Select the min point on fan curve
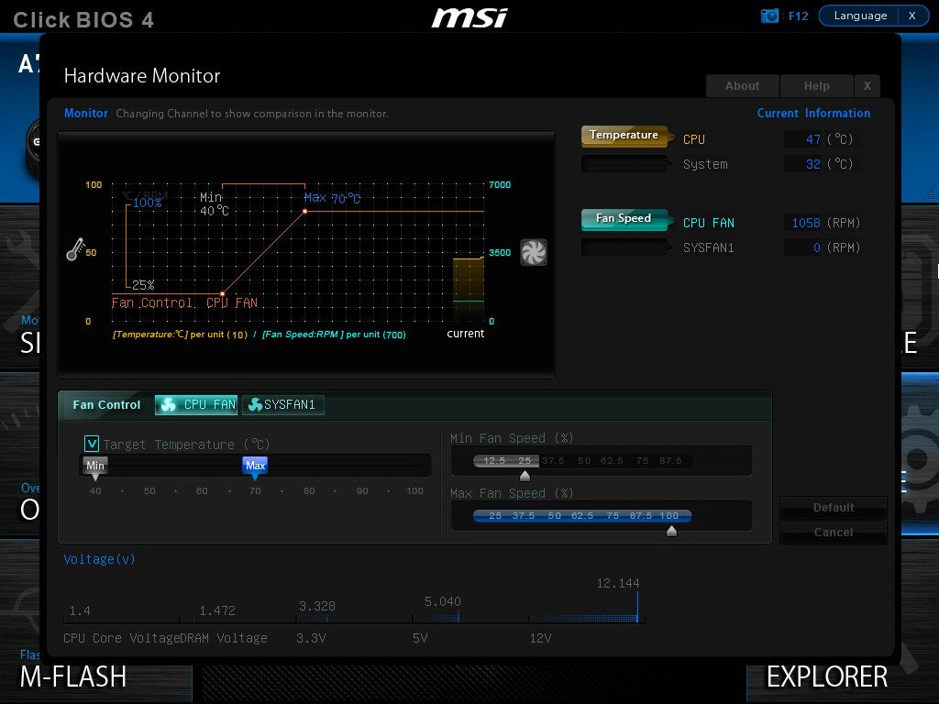 [222, 293]
